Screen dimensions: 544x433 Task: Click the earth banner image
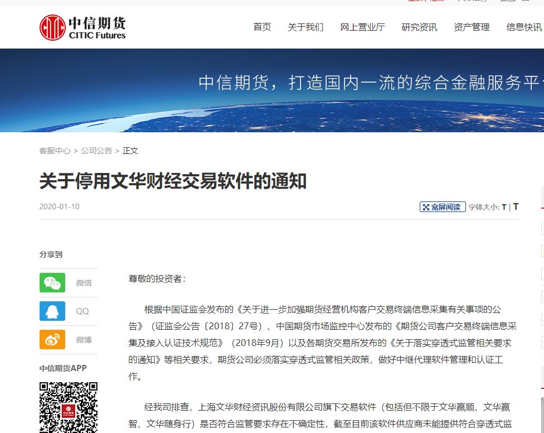(x=272, y=90)
